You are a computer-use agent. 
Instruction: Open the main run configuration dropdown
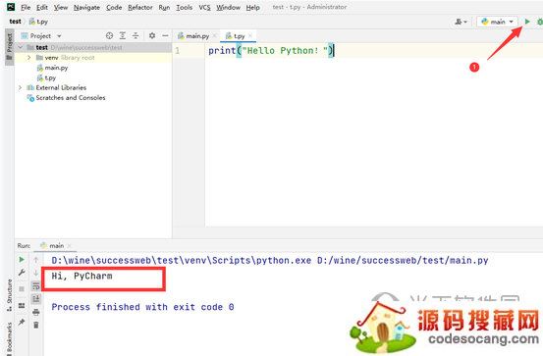coord(497,22)
